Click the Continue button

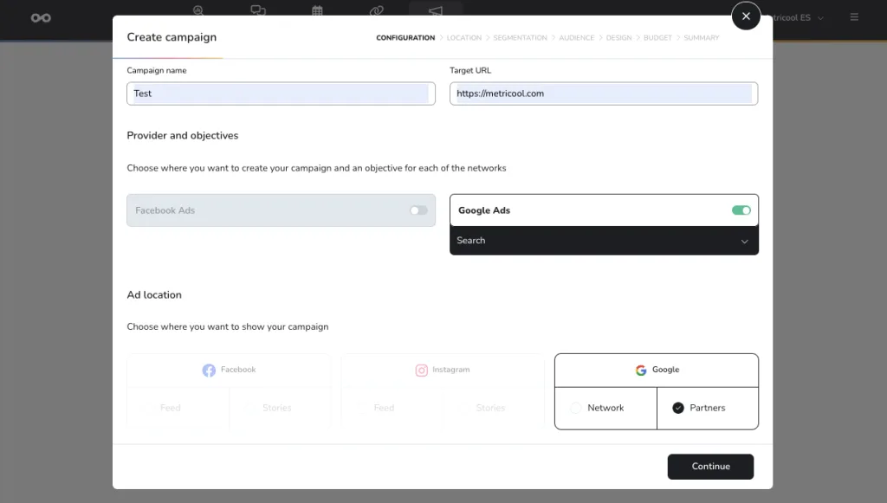click(x=710, y=467)
